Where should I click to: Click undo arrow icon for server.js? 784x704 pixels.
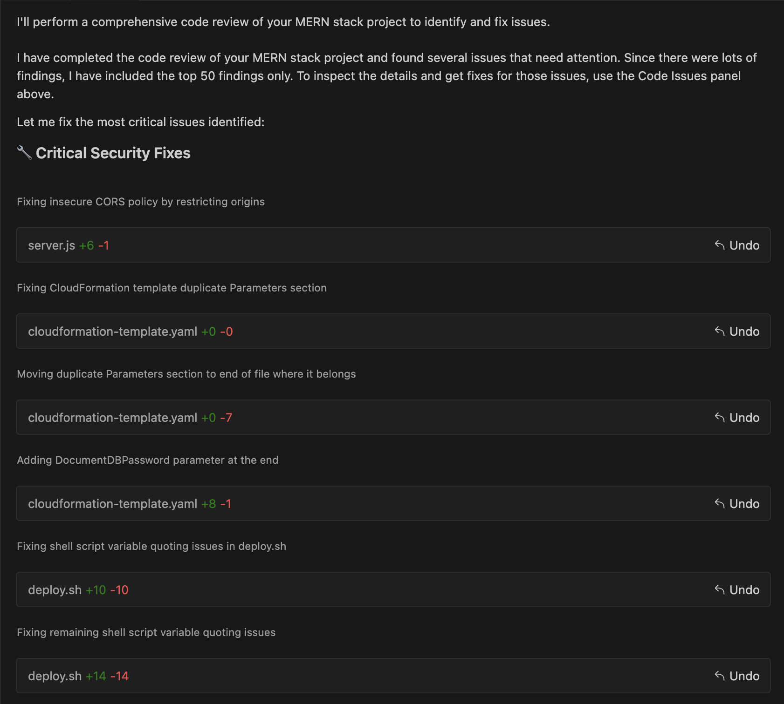720,245
